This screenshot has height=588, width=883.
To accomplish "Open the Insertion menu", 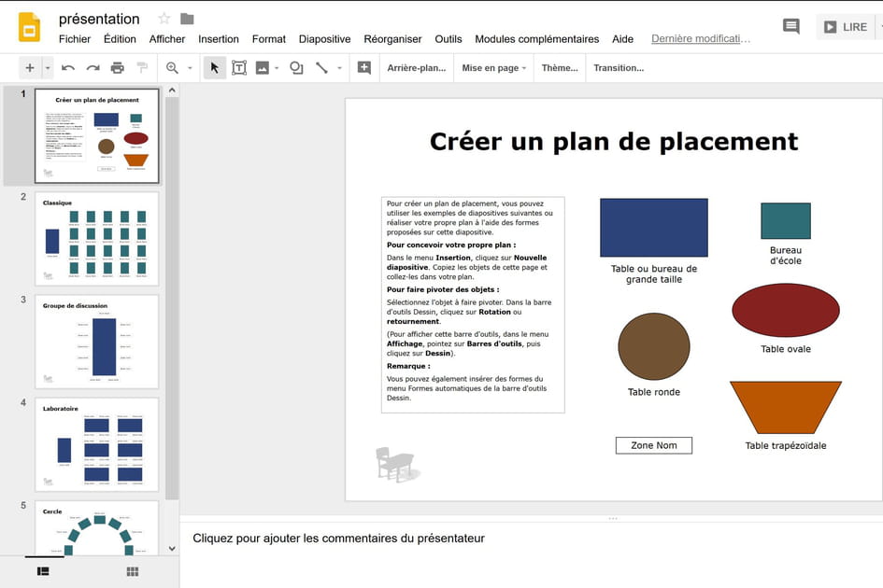I will pos(219,39).
